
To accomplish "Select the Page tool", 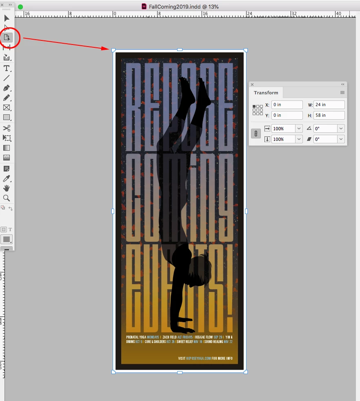I will click(7, 38).
